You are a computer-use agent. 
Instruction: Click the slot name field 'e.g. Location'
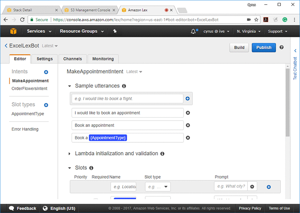point(123,187)
